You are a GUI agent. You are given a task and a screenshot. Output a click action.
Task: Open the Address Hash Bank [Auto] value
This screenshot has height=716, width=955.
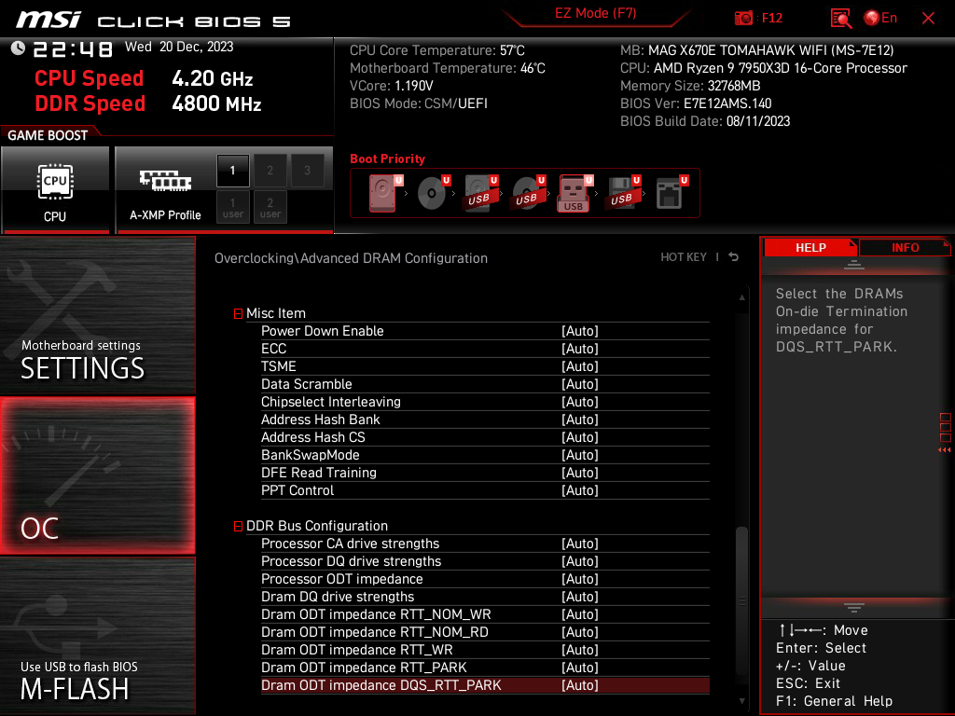580,420
